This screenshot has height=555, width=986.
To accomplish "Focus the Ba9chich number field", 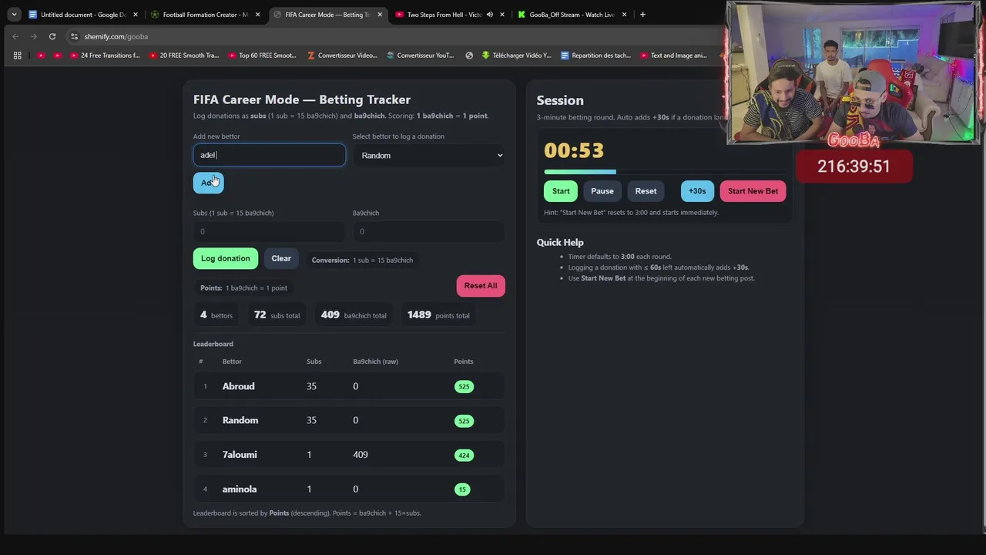I will pos(428,231).
